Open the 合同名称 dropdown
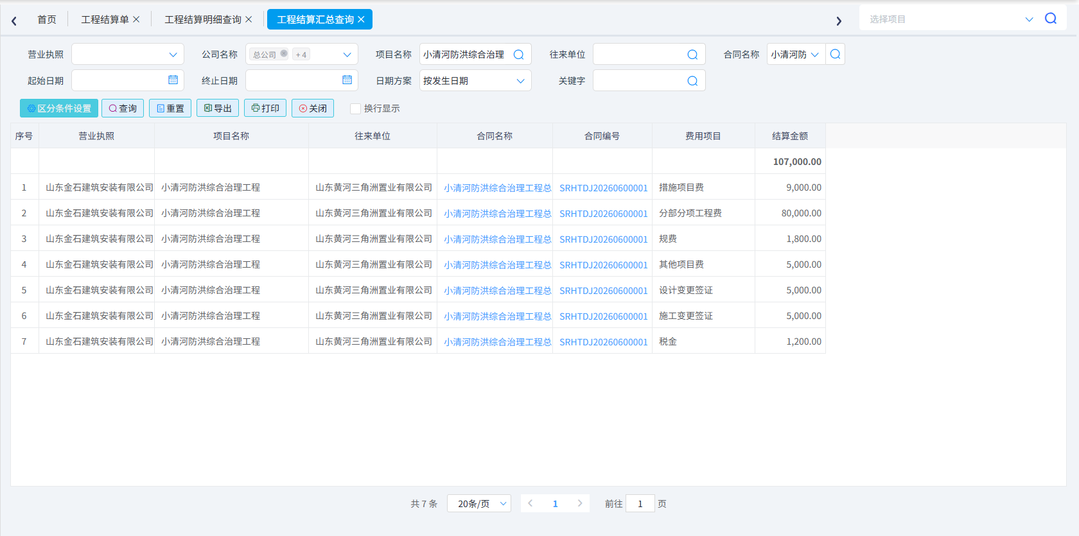The image size is (1079, 536). [815, 55]
